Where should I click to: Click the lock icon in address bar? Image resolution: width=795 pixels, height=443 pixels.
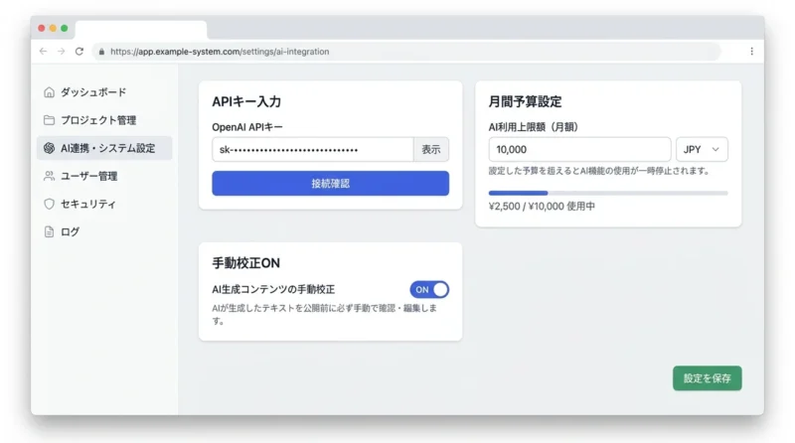pos(101,52)
